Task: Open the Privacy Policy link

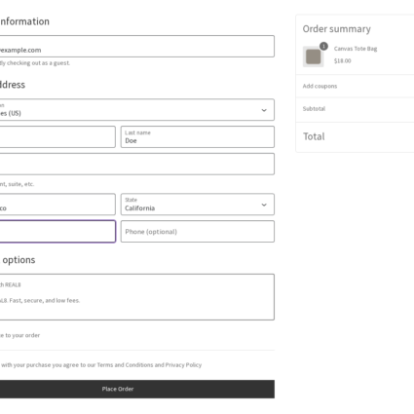Action: tap(183, 365)
